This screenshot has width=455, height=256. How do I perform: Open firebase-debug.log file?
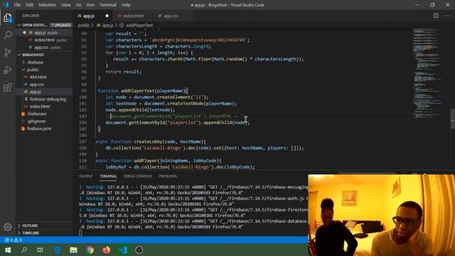point(48,99)
